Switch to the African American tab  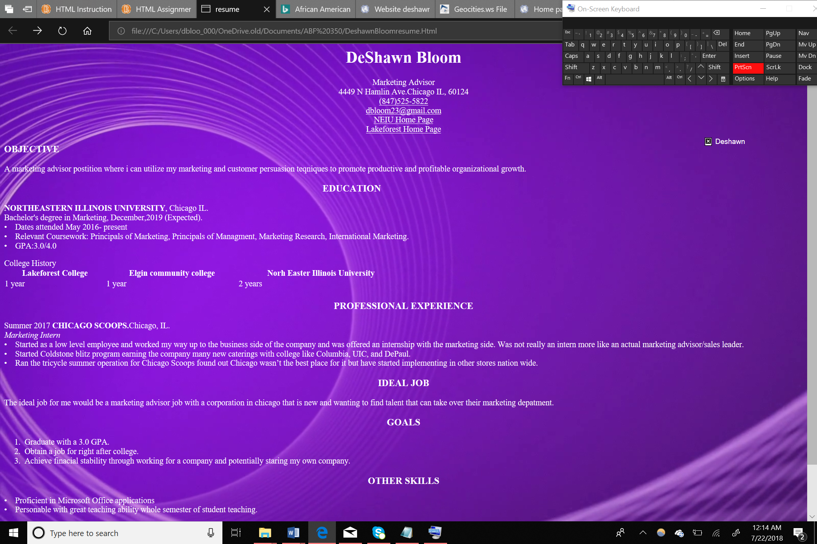click(x=316, y=9)
